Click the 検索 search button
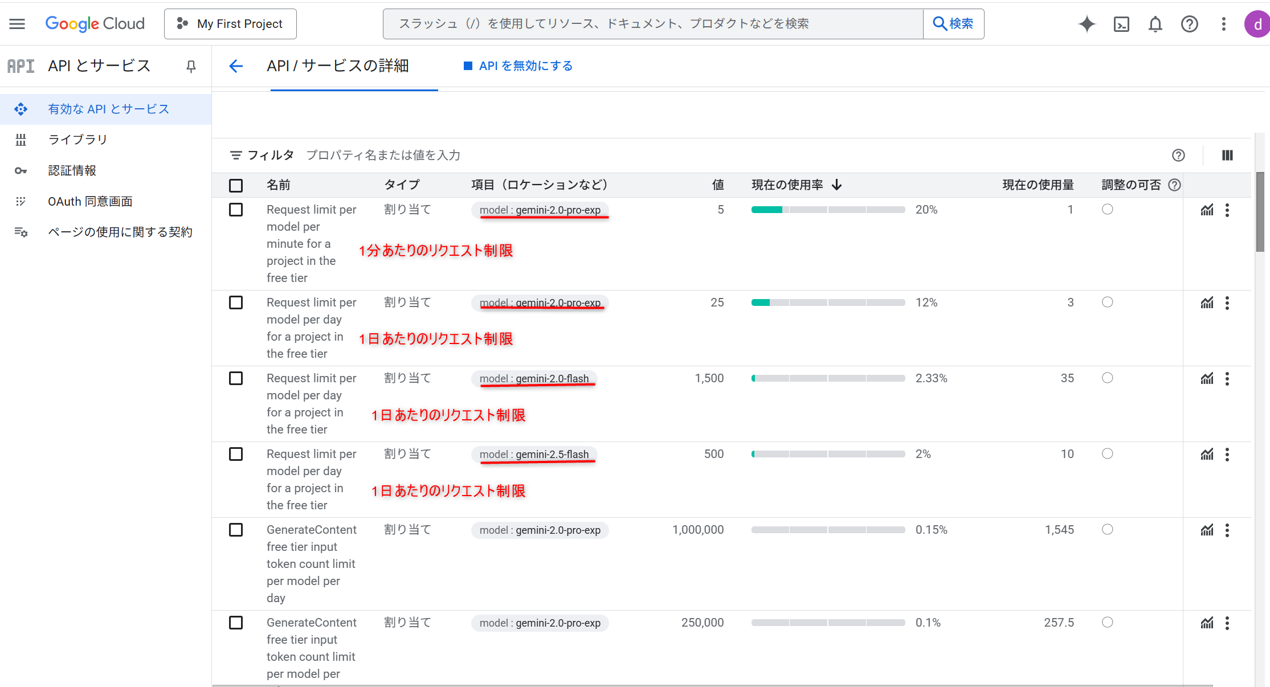Image resolution: width=1270 pixels, height=687 pixels. (953, 24)
